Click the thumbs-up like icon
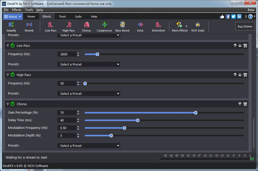Screen dimensions: 258x171 click(x=222, y=17)
